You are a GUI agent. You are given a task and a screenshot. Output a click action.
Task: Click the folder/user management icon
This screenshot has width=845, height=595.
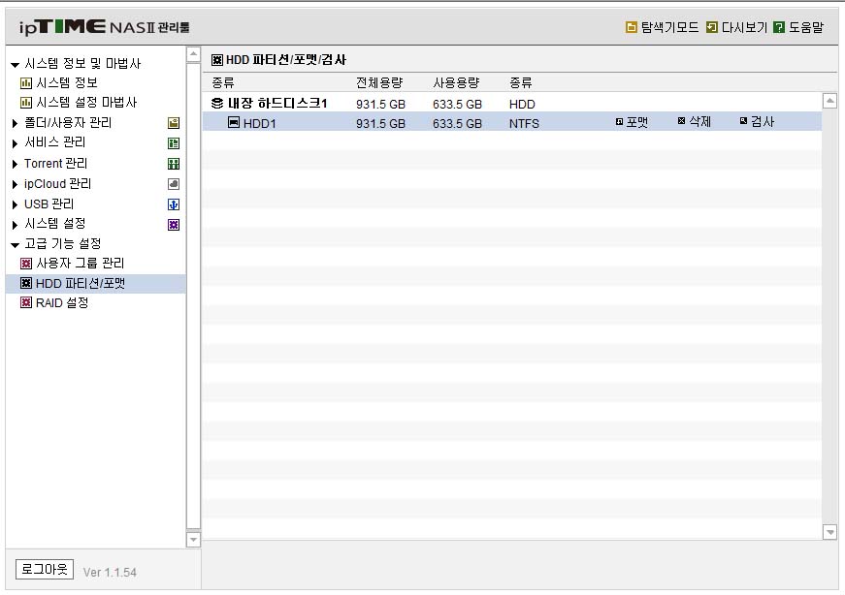174,123
